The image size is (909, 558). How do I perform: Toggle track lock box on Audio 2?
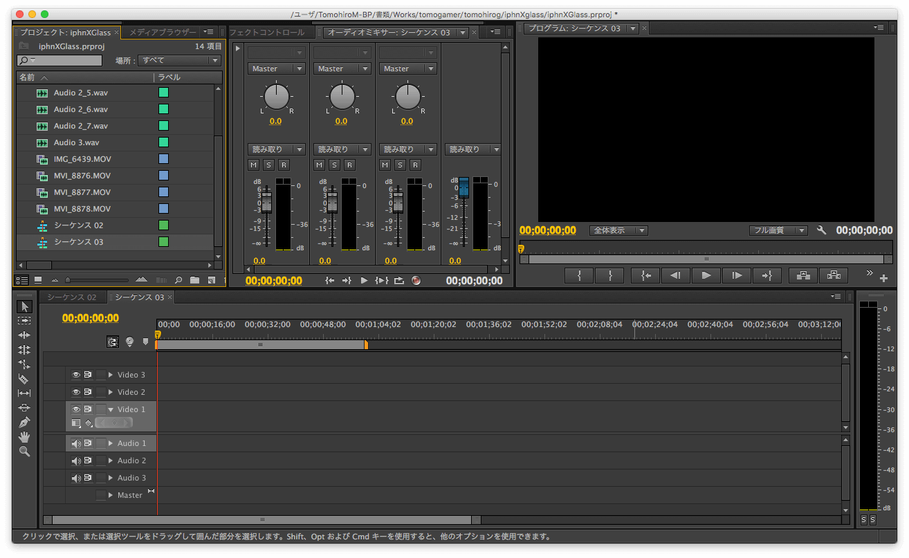pyautogui.click(x=101, y=461)
